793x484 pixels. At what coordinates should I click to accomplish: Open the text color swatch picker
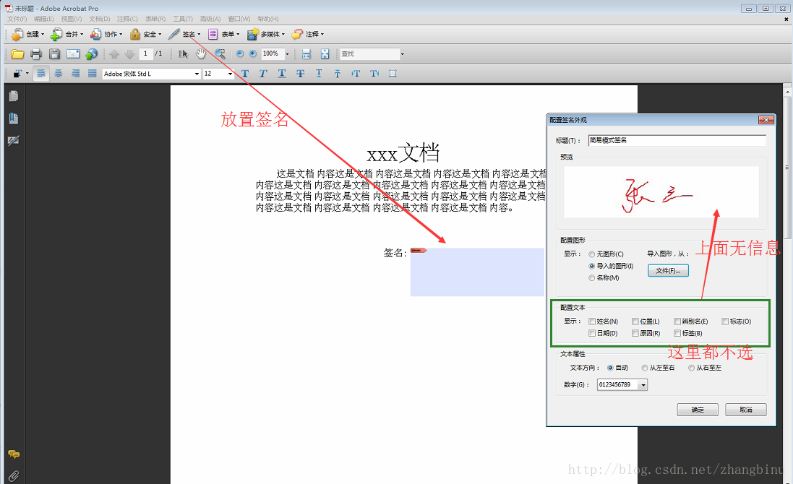click(20, 74)
